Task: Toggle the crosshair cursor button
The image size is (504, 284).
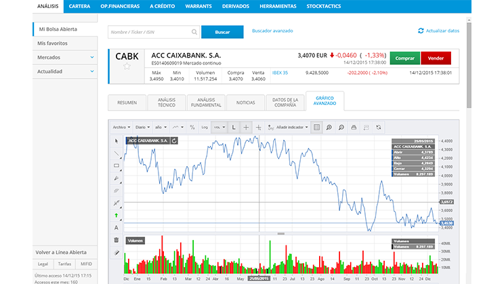Action: pyautogui.click(x=246, y=127)
